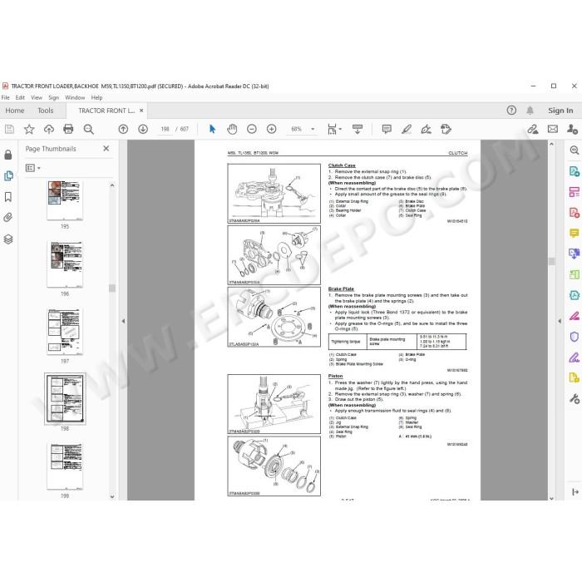
Task: Click the Save file icon
Action: pos(9,129)
